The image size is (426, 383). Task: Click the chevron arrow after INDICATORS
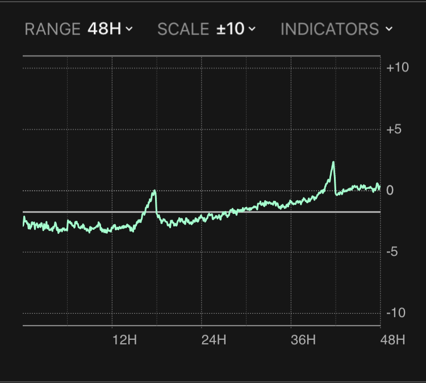[x=389, y=29]
